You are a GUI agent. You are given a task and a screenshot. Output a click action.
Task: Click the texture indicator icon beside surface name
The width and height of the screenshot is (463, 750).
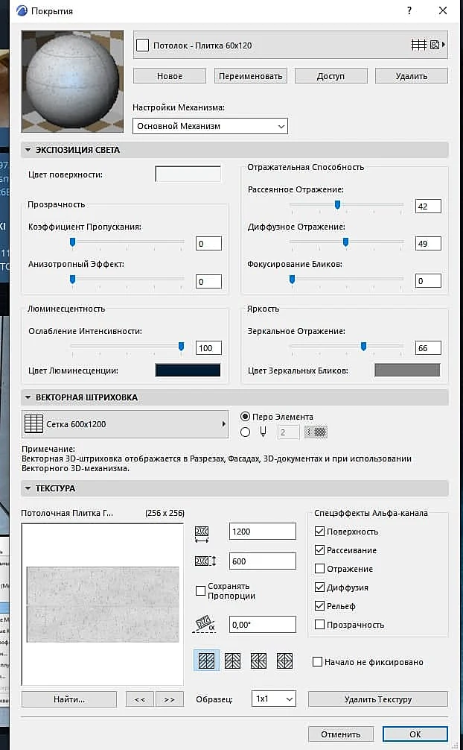click(x=434, y=45)
